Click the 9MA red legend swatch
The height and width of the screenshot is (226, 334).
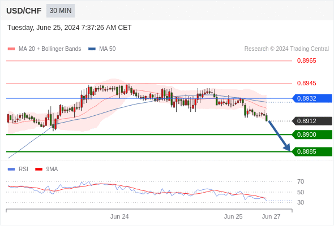coord(38,169)
